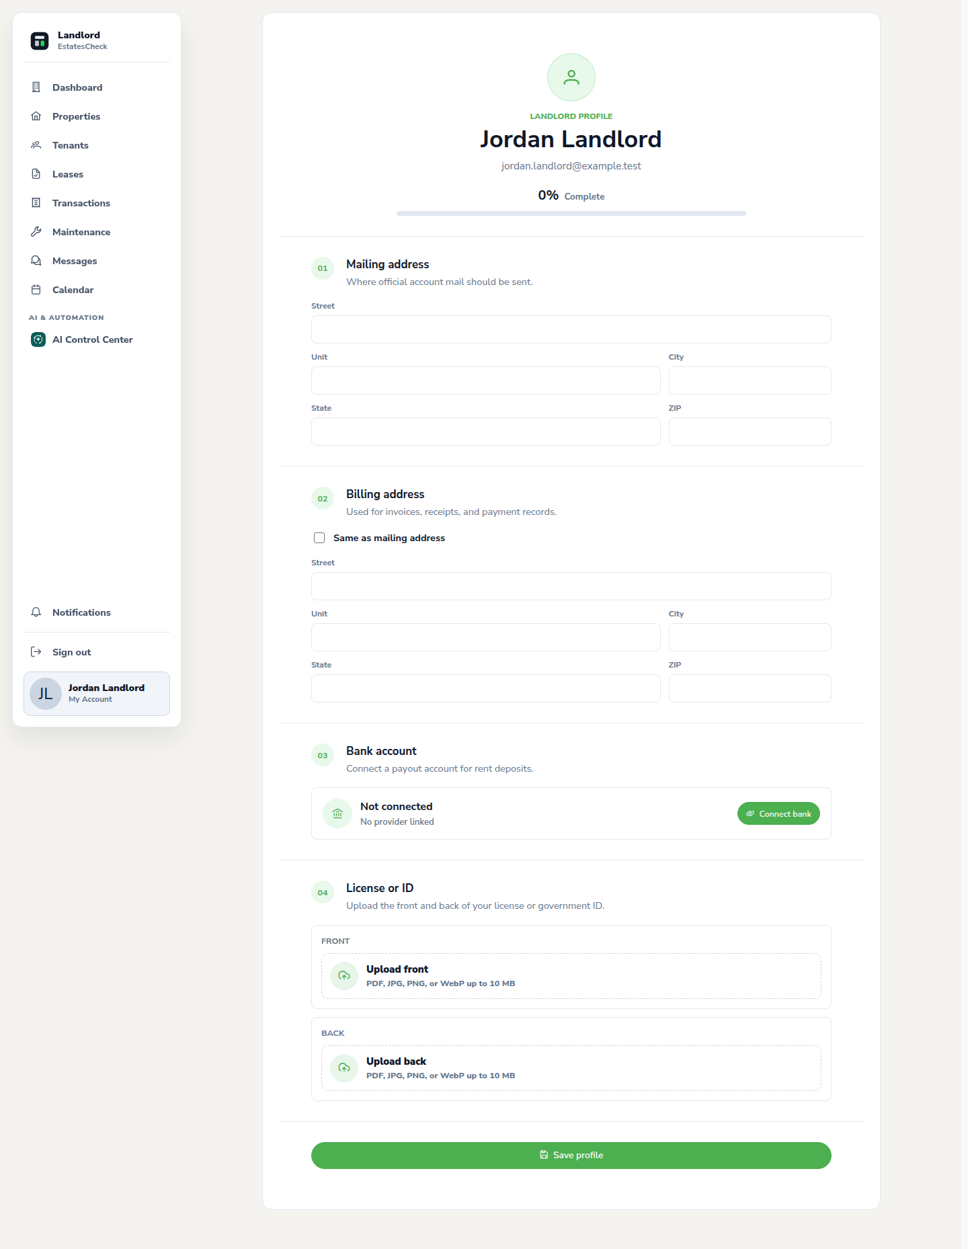Image resolution: width=968 pixels, height=1249 pixels.
Task: Focus the Mailing address State field
Action: [x=486, y=432]
